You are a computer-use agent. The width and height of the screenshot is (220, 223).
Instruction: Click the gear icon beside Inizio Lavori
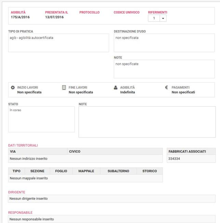pos(13,88)
